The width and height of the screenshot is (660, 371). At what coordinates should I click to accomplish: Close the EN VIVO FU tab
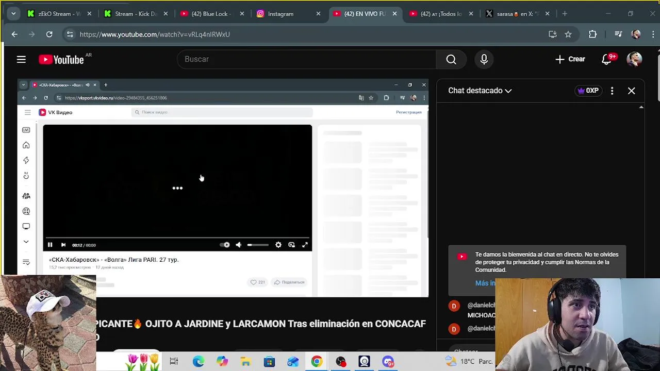coord(394,14)
